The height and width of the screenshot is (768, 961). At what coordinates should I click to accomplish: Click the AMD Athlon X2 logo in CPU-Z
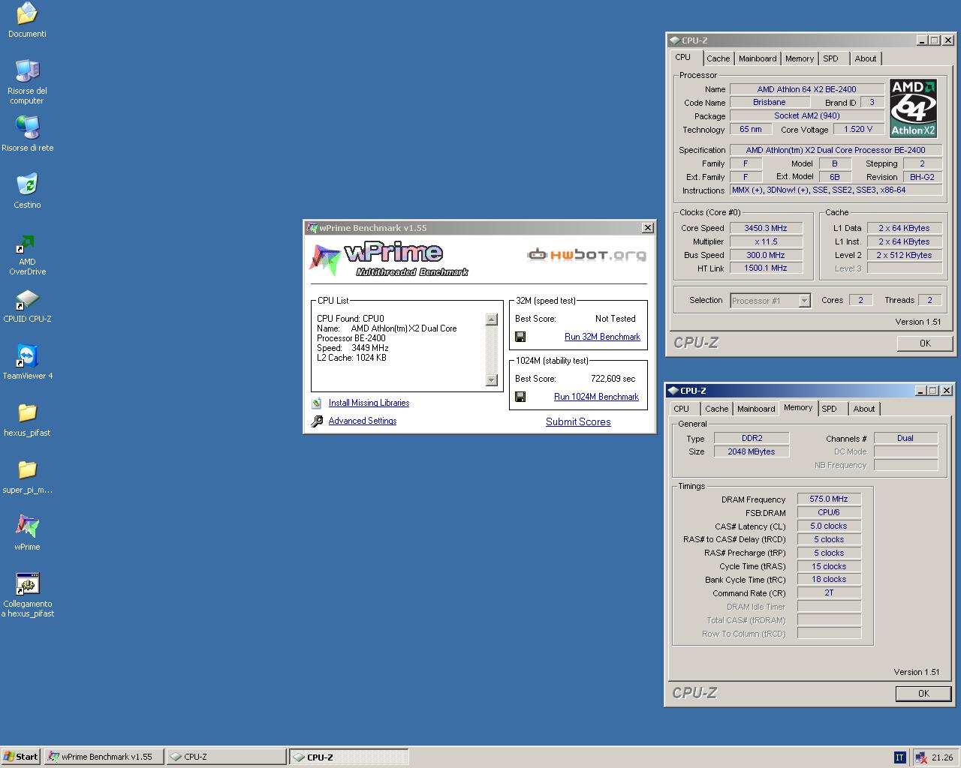tap(913, 109)
